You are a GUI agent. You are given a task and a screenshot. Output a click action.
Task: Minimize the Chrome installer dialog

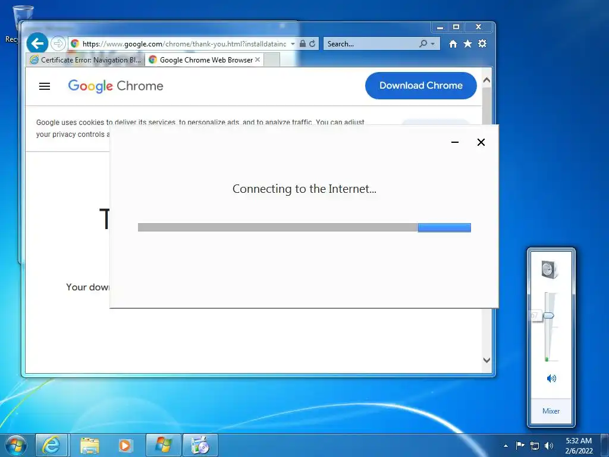(x=455, y=142)
